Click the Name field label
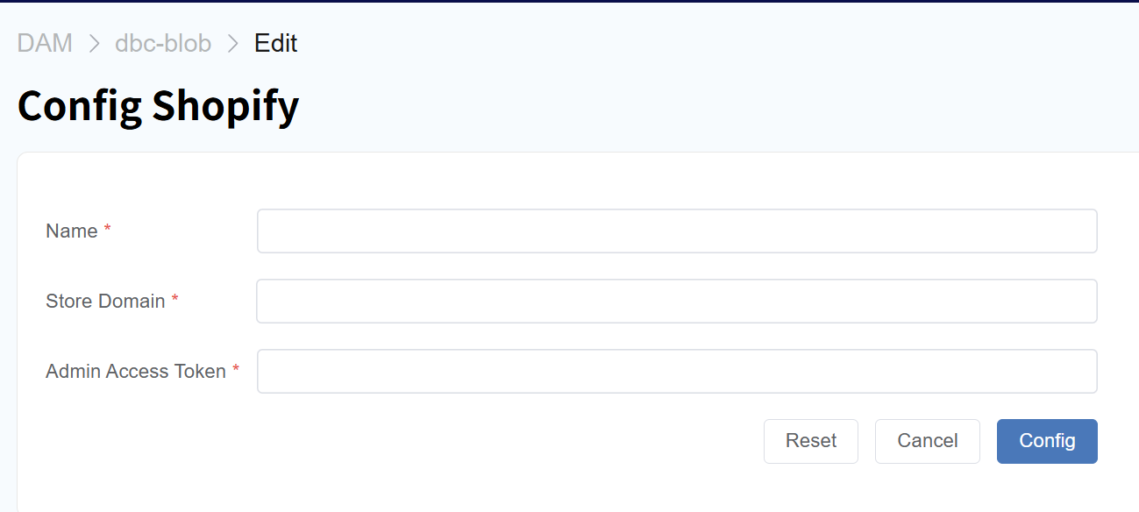 click(x=71, y=231)
